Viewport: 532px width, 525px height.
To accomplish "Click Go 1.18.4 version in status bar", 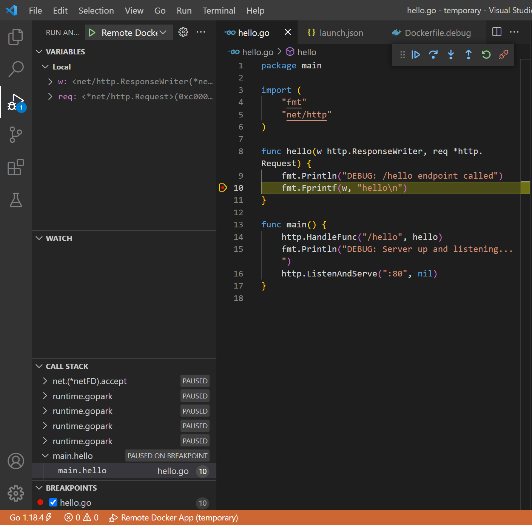I will [x=30, y=517].
